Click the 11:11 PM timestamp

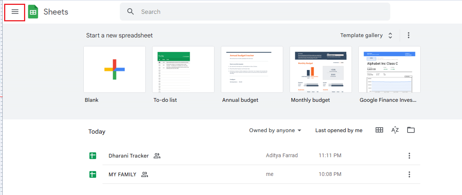[330, 155]
